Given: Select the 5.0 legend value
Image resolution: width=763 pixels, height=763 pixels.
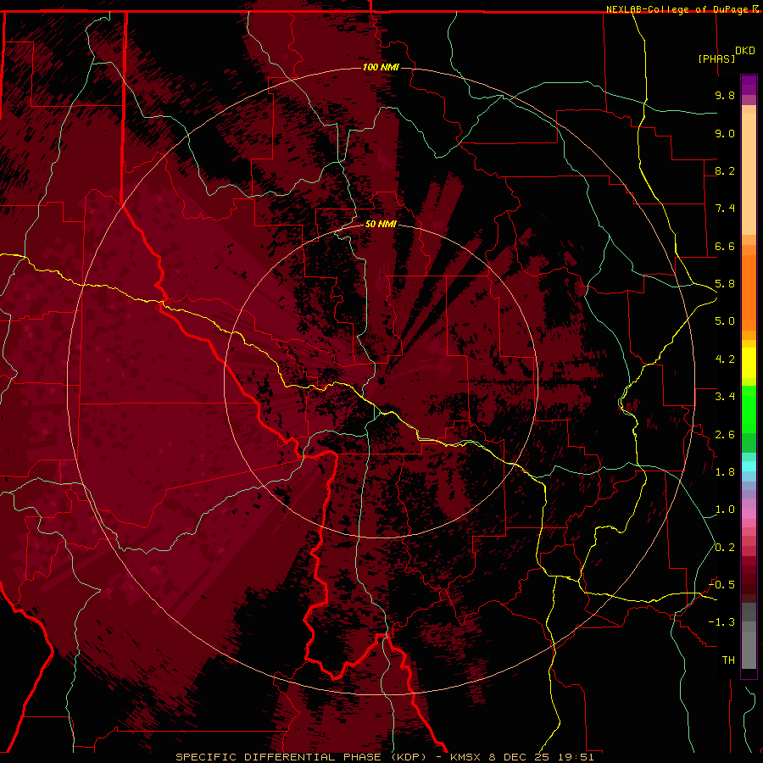Looking at the screenshot, I should 725,321.
